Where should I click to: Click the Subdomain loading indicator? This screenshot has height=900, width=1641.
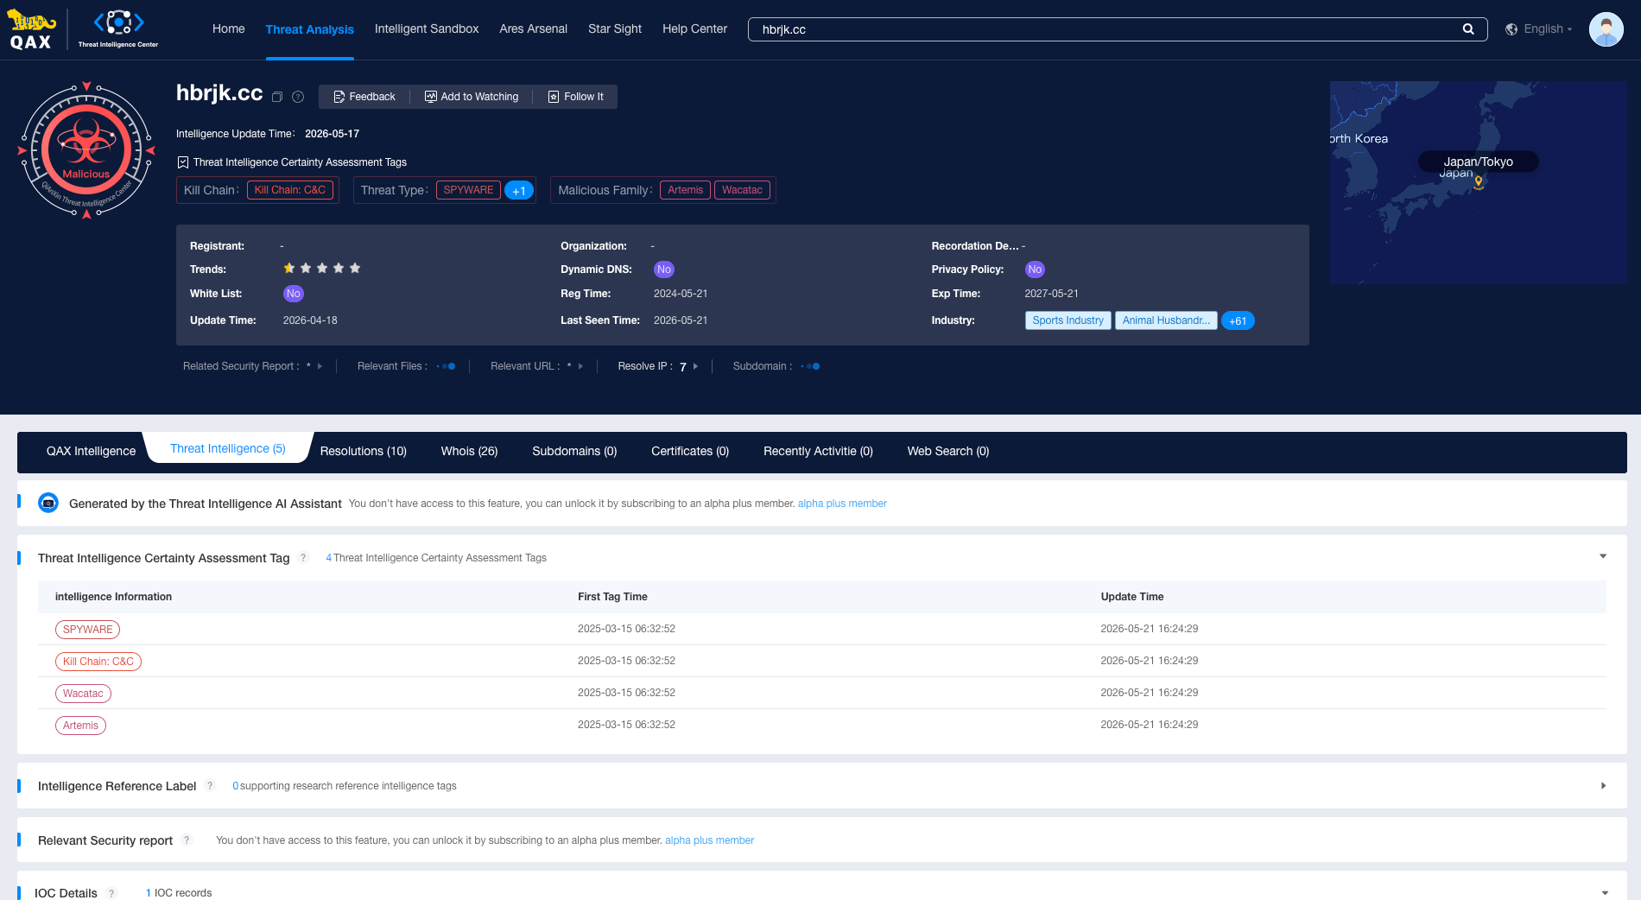[x=811, y=366]
